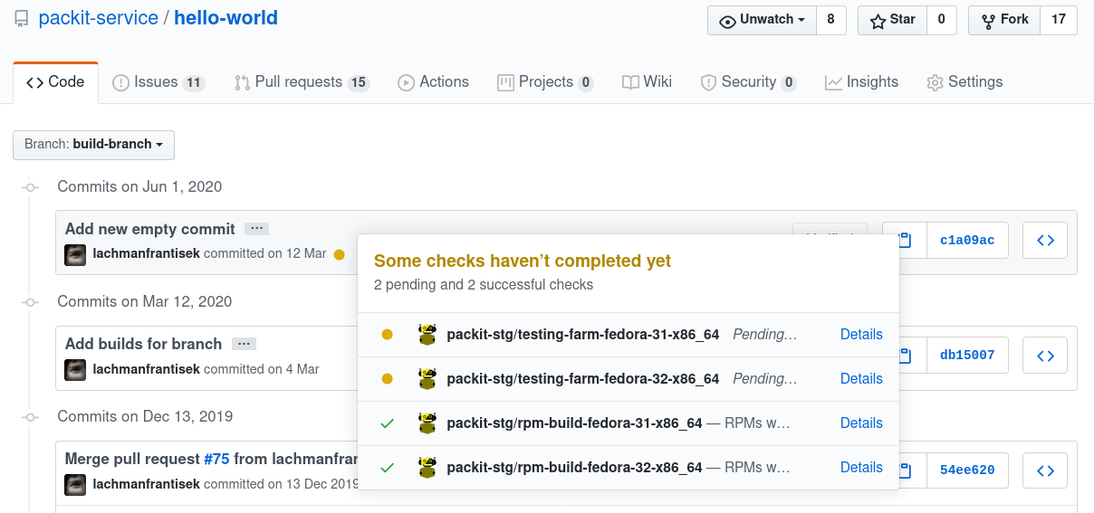
Task: Switch to the Issues tab
Action: pyautogui.click(x=158, y=82)
